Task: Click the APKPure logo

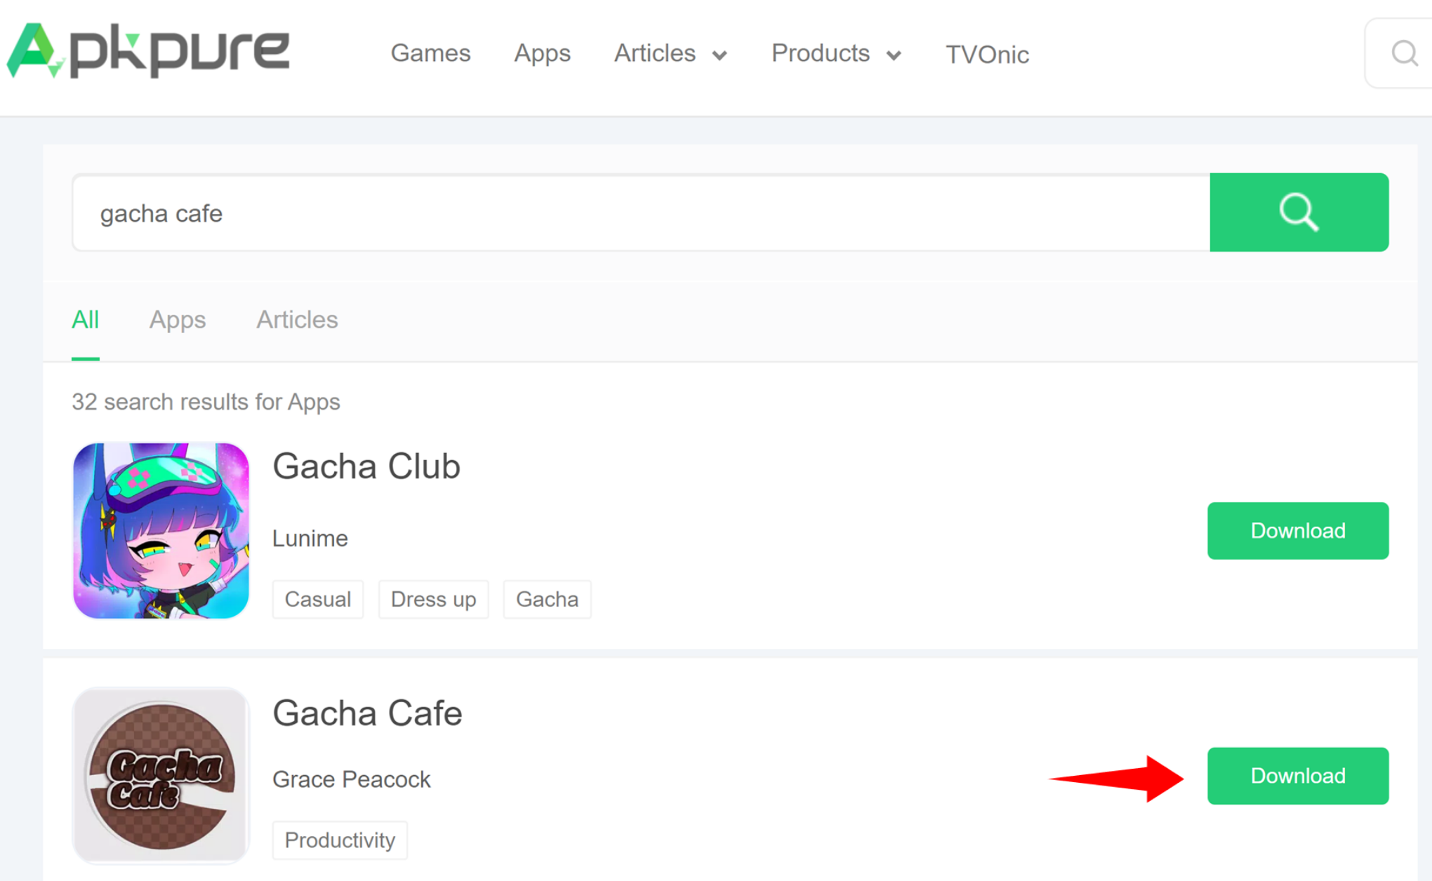Action: 147,51
